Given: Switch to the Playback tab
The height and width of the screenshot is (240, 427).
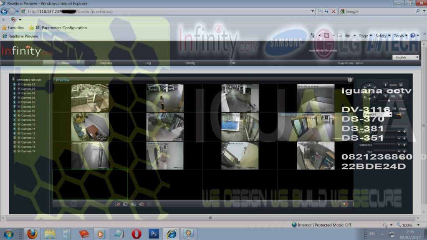Looking at the screenshot, I should pos(106,63).
